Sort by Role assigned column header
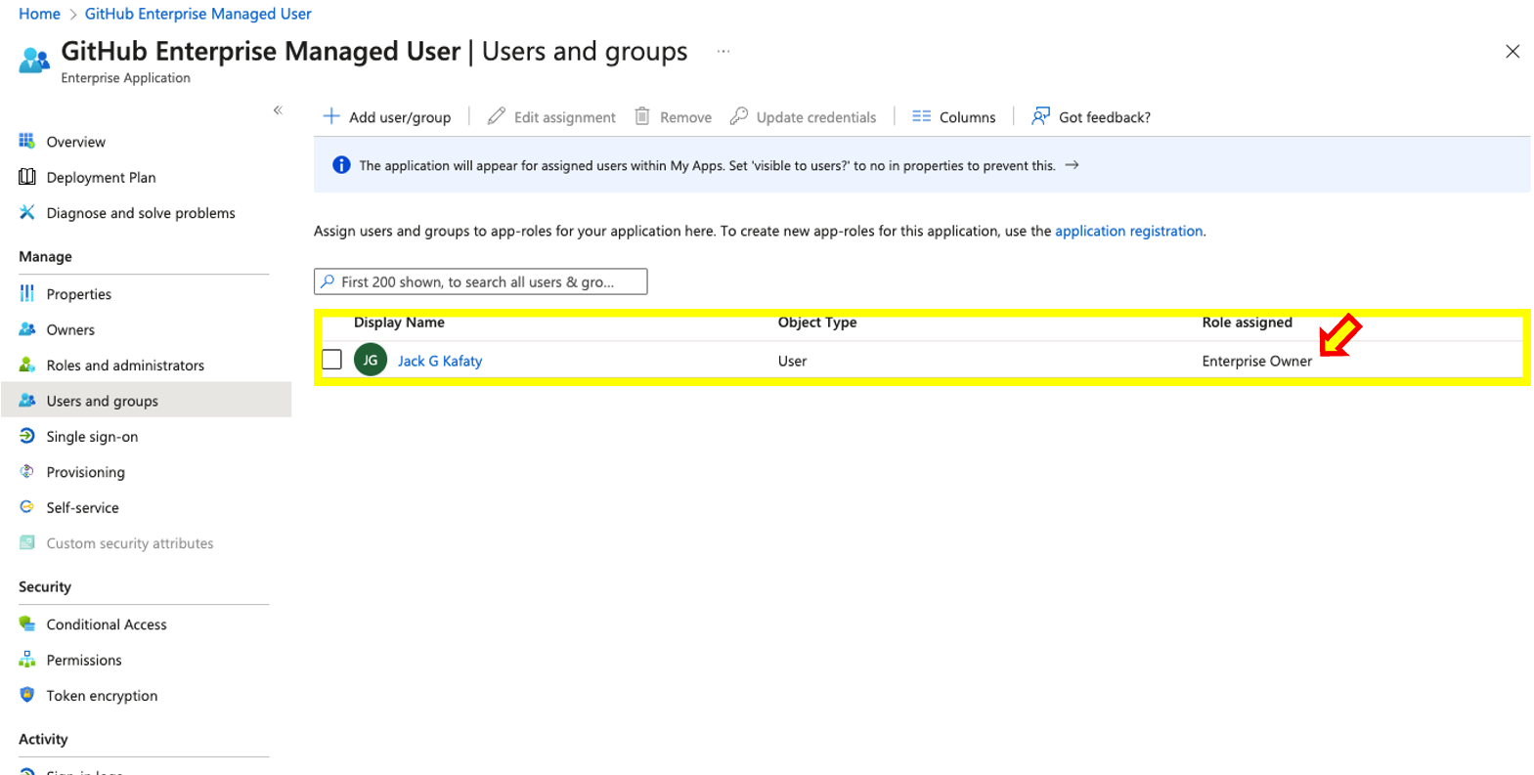Viewport: 1534px width, 775px height. pyautogui.click(x=1248, y=323)
